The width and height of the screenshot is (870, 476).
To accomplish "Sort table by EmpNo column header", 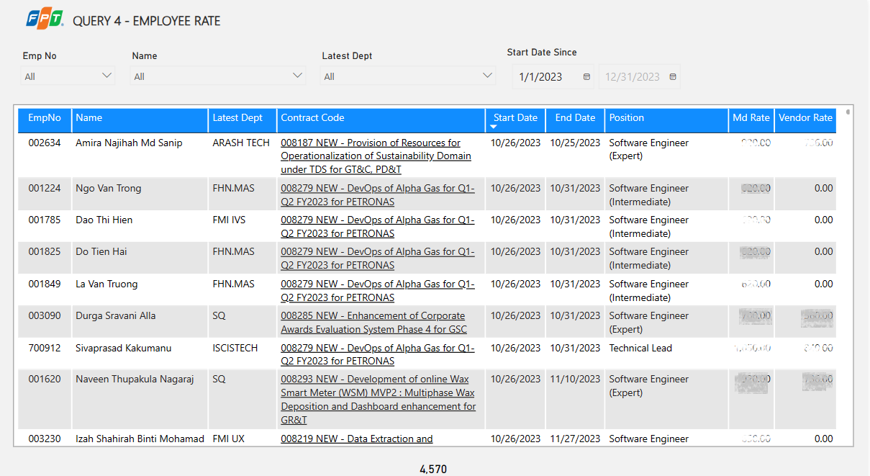I will coord(45,118).
